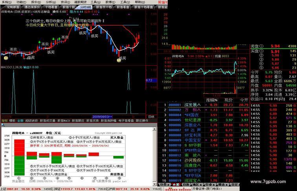The image size is (297, 191).
Task: Select stock row 000001 深发展A
Action: (203, 105)
